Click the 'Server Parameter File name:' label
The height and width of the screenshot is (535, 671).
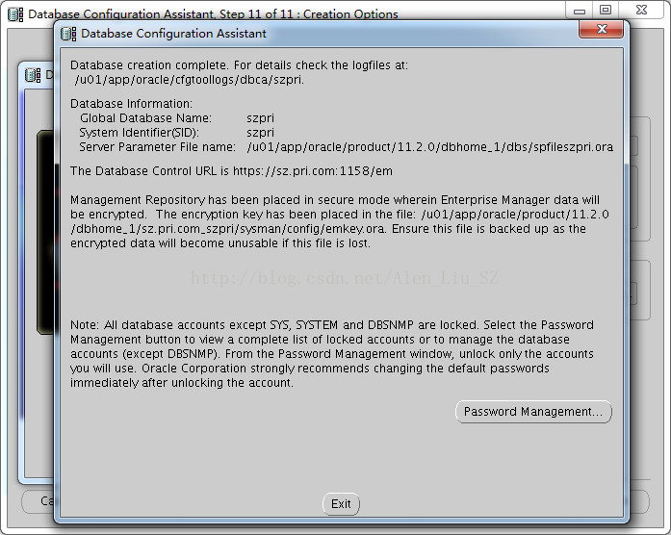pyautogui.click(x=157, y=147)
